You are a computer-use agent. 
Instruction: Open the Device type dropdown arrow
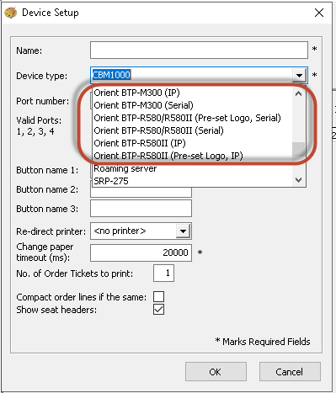299,75
